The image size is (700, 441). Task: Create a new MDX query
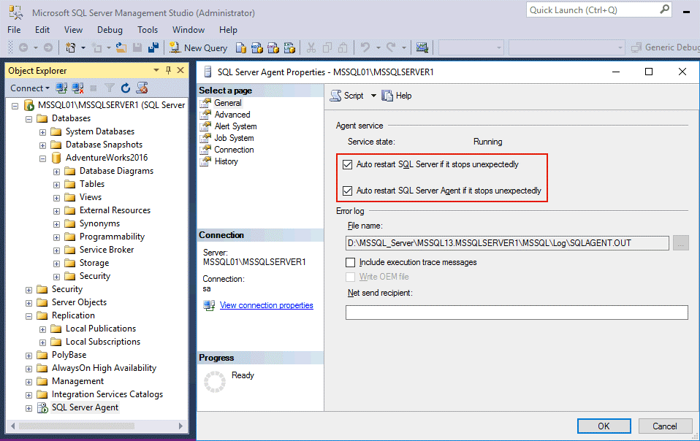click(257, 47)
